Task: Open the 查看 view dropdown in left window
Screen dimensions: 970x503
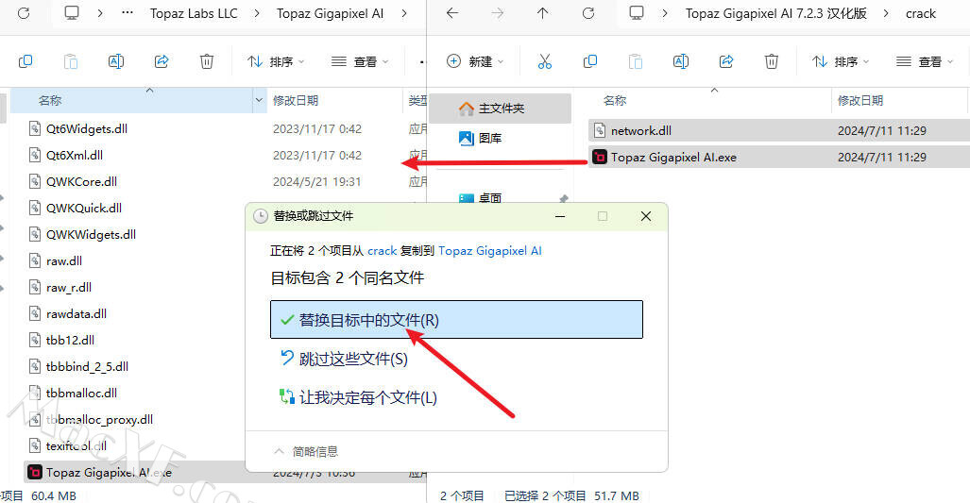Action: [360, 61]
